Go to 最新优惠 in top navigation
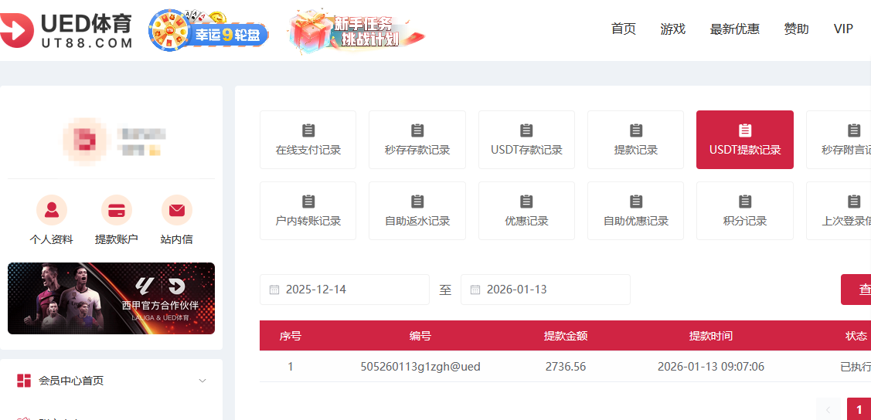Viewport: 871px width, 420px height. [734, 29]
